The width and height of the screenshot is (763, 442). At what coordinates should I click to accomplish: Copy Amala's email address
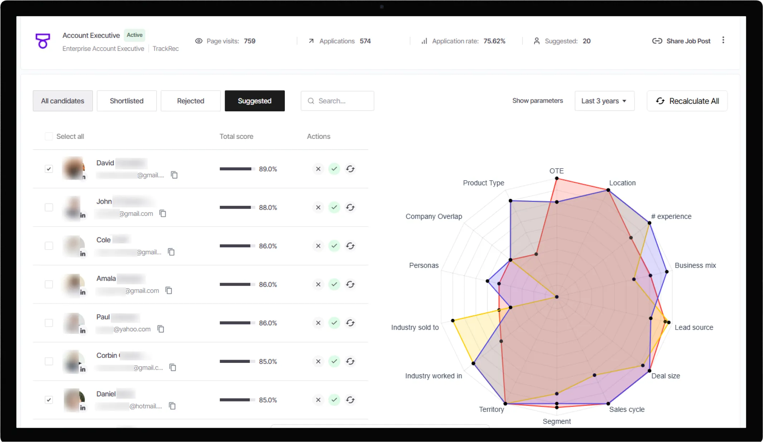169,291
